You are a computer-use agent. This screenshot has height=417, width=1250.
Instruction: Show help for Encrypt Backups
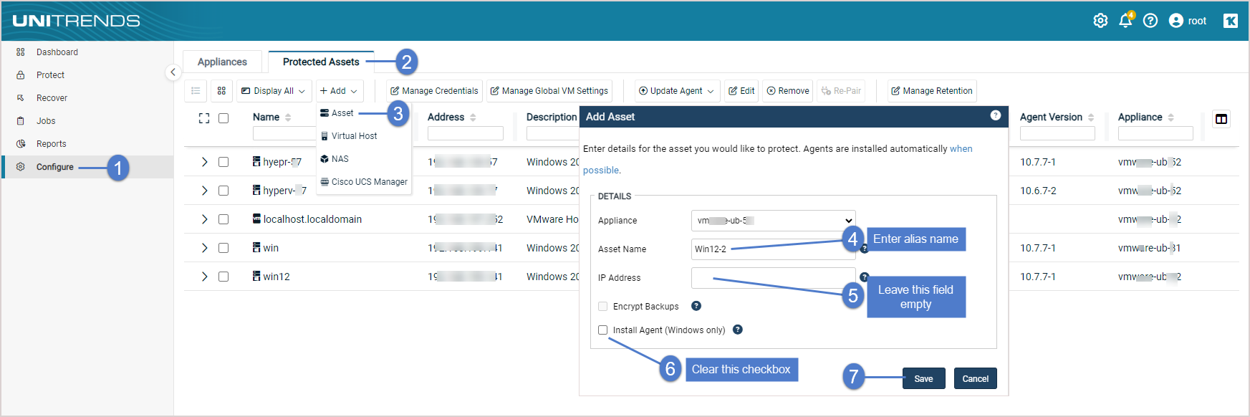696,306
